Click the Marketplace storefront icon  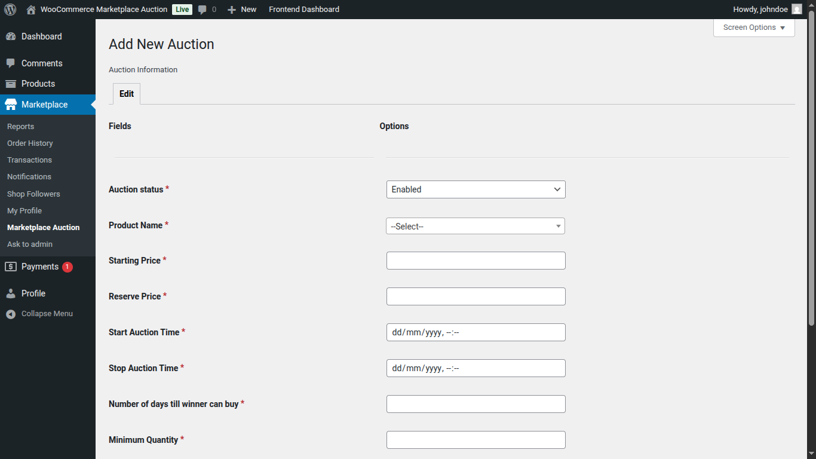pyautogui.click(x=12, y=105)
